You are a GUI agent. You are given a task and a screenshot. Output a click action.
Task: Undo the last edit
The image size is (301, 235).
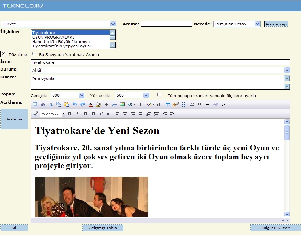pyautogui.click(x=75, y=105)
